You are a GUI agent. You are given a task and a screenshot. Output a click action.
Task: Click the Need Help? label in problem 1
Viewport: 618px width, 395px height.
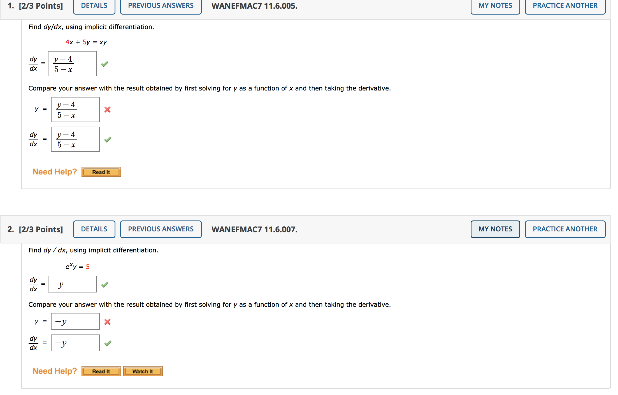click(x=54, y=172)
